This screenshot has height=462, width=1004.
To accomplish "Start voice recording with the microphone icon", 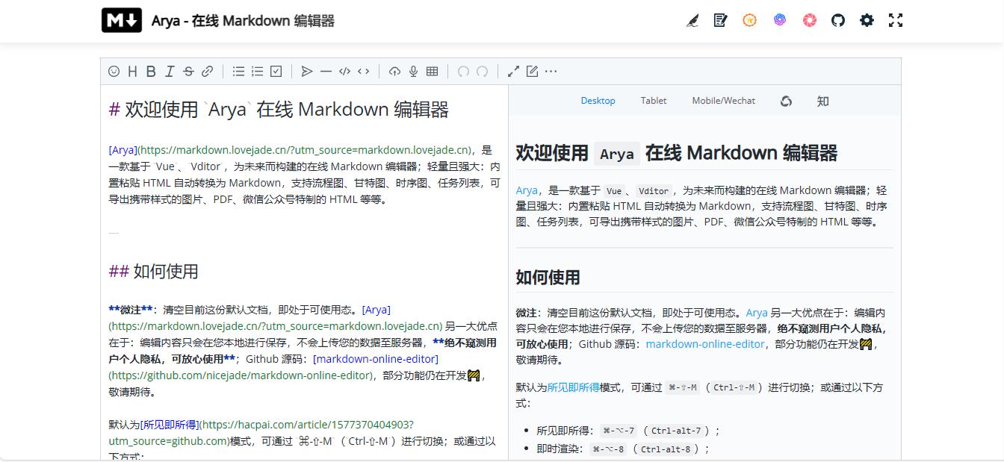I will [414, 71].
